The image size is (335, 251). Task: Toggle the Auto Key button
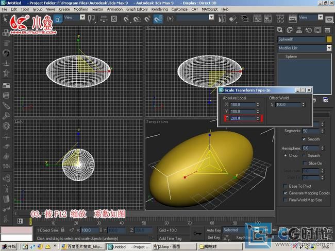[x=213, y=230]
